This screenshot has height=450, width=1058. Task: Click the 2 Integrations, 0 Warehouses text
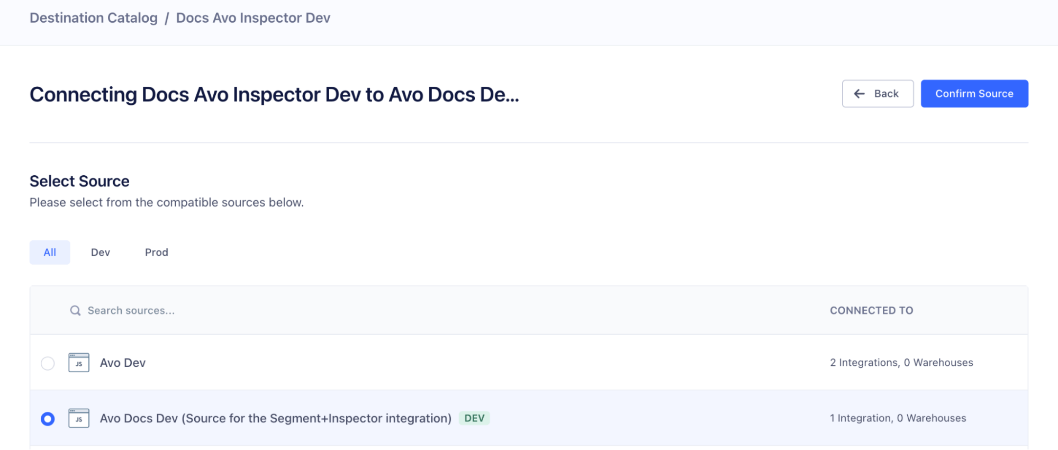[x=901, y=363]
